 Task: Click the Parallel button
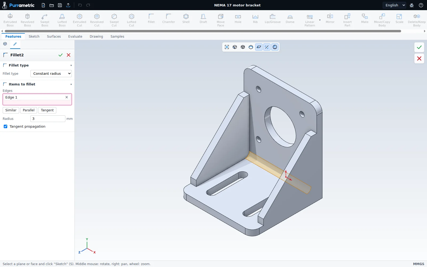[x=29, y=110]
